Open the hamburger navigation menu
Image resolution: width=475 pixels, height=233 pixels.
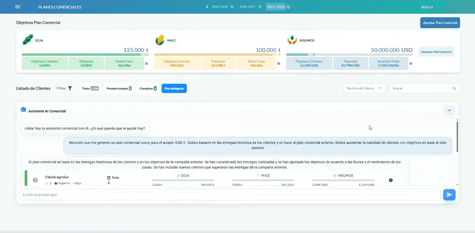pos(18,7)
